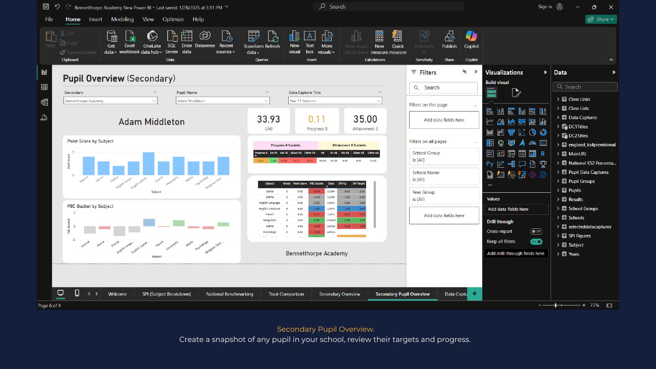656x369 pixels.
Task: Save the report using the save icon
Action: pos(46,7)
